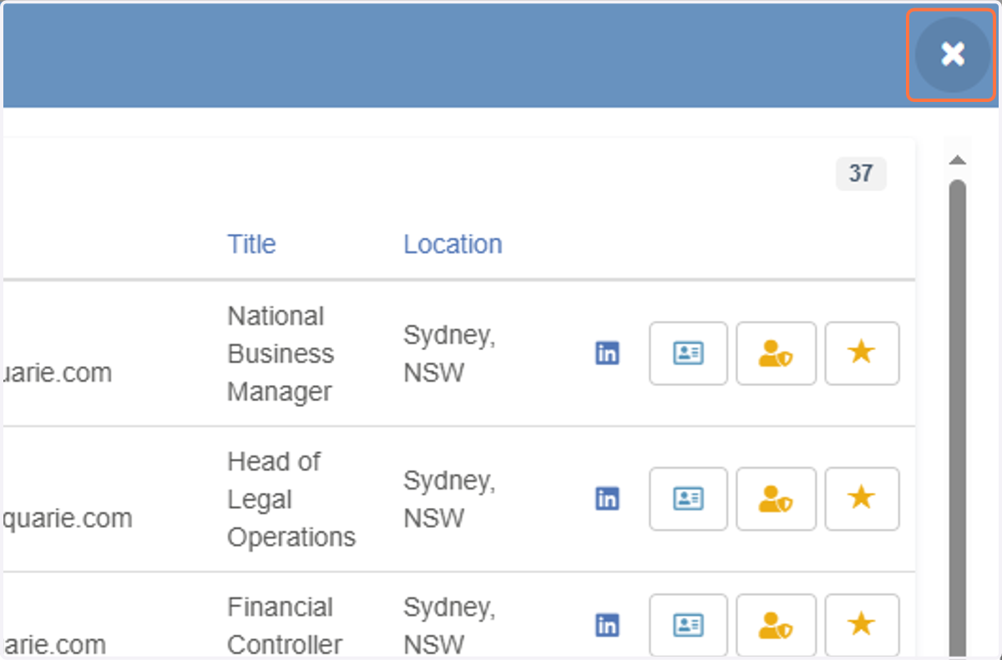View contact card for Financial Controller
The height and width of the screenshot is (660, 1002).
click(688, 625)
